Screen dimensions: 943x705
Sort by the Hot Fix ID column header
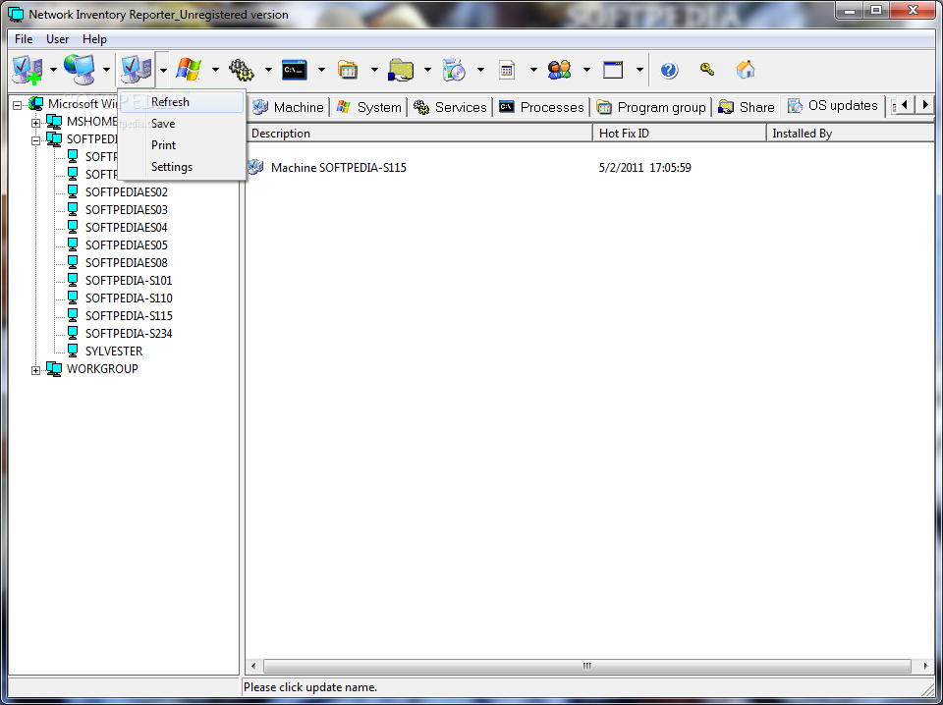coord(680,134)
